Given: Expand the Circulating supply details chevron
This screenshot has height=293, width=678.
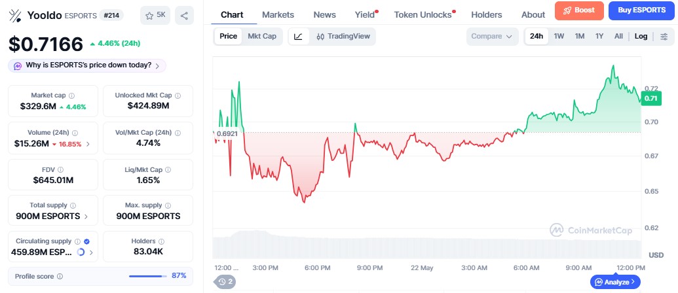Looking at the screenshot, I should [x=91, y=252].
